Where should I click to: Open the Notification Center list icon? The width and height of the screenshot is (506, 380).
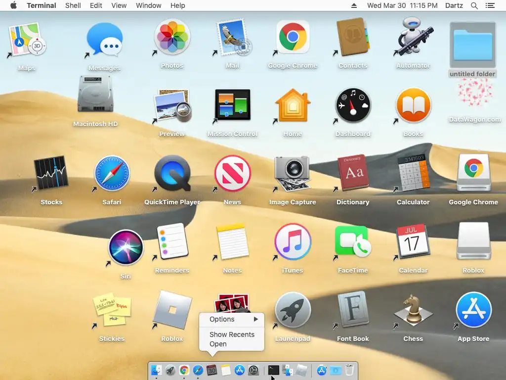(490, 5)
